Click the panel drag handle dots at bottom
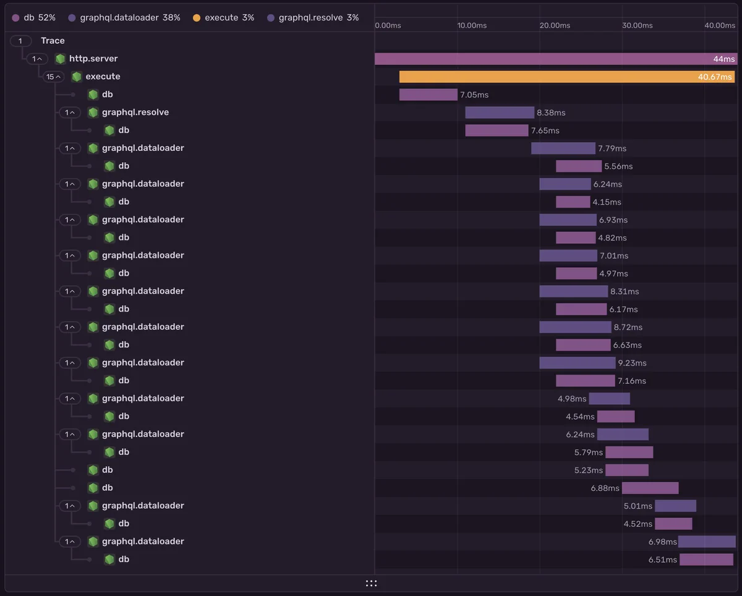This screenshot has width=742, height=596. 371,584
